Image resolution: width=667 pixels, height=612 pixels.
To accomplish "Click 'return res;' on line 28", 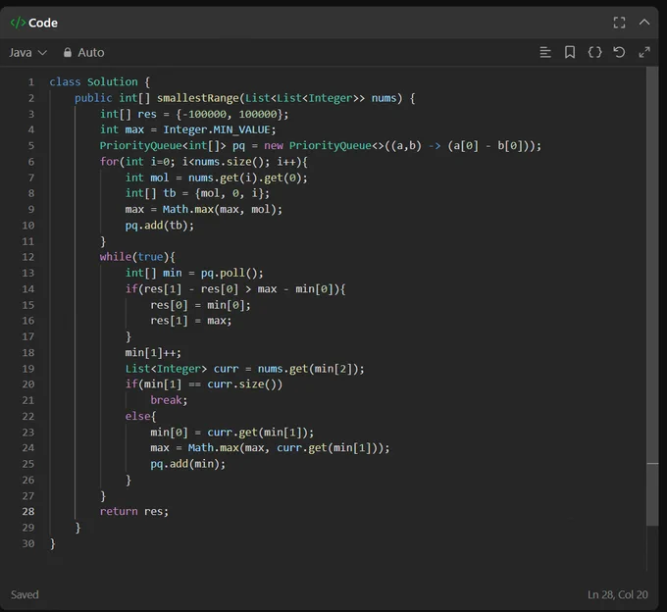I will coord(134,511).
